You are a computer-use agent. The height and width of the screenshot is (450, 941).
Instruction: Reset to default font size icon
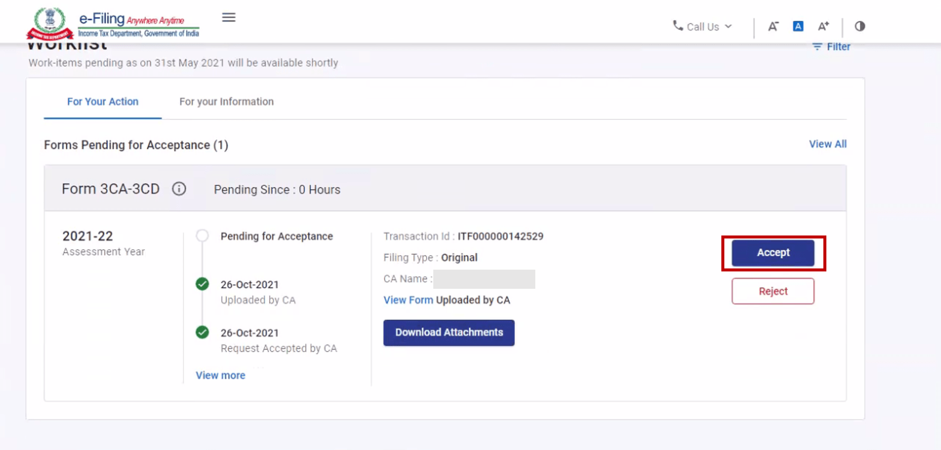798,26
